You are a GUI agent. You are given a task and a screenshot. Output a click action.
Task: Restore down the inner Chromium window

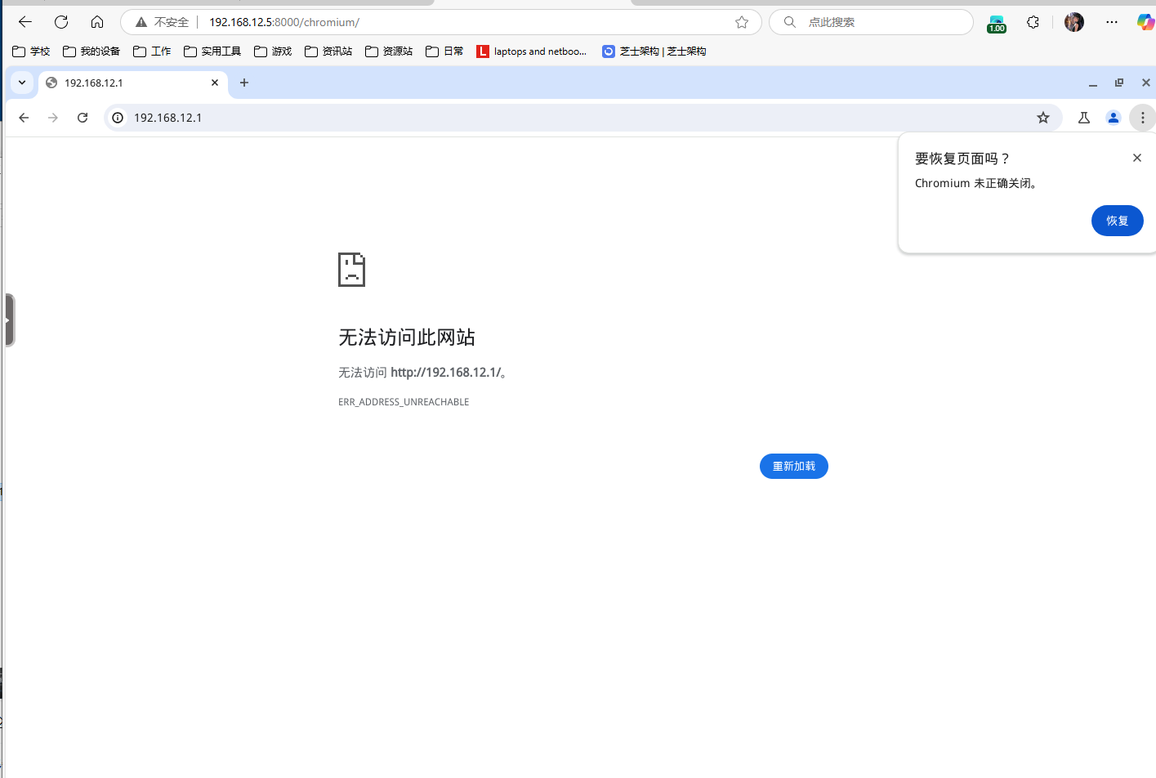(x=1119, y=83)
